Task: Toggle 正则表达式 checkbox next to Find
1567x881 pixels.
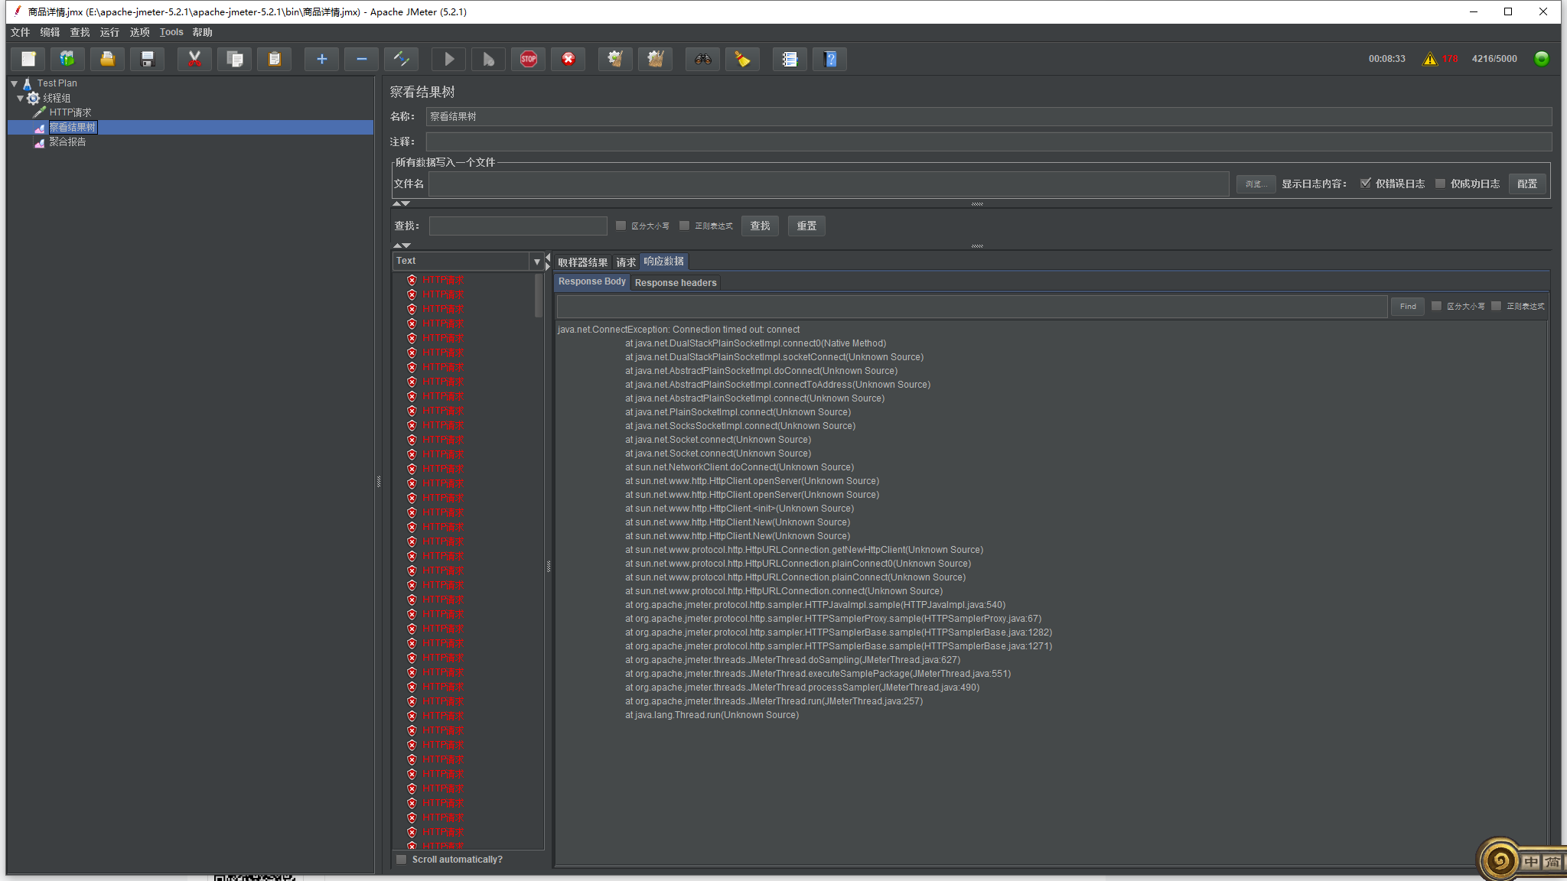Action: coord(1497,306)
